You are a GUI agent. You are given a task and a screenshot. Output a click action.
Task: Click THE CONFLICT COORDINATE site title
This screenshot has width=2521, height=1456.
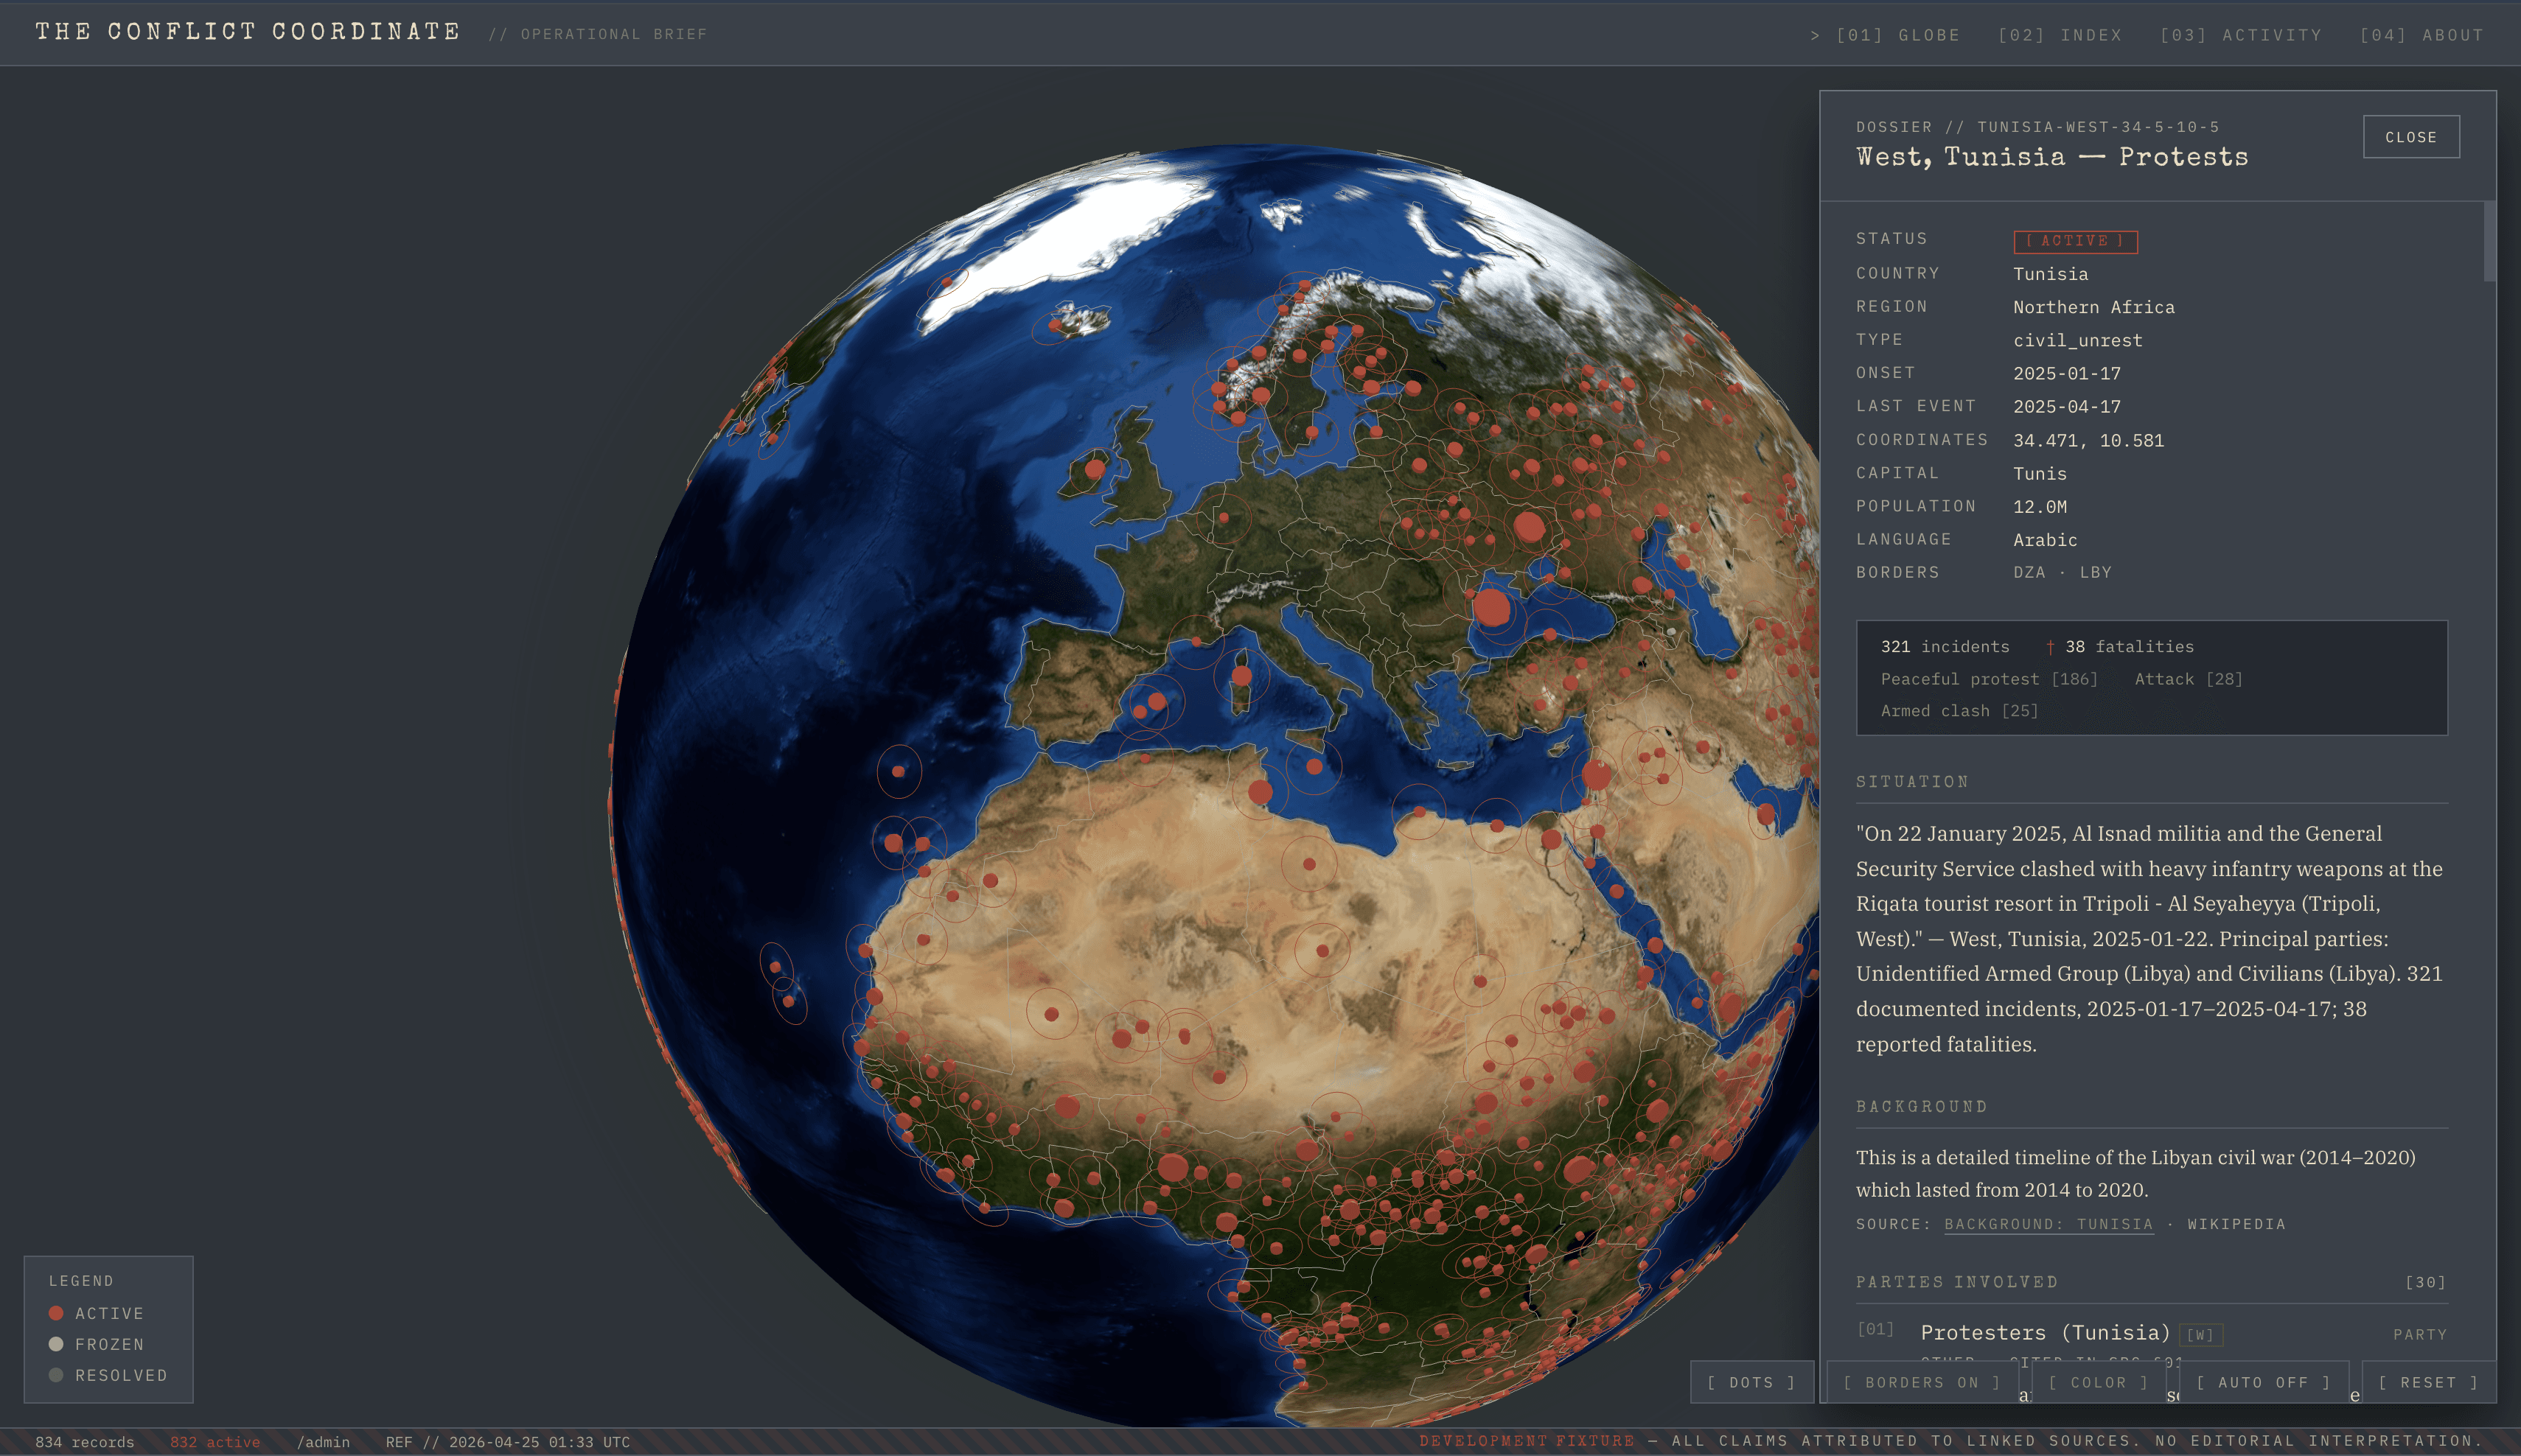(248, 32)
